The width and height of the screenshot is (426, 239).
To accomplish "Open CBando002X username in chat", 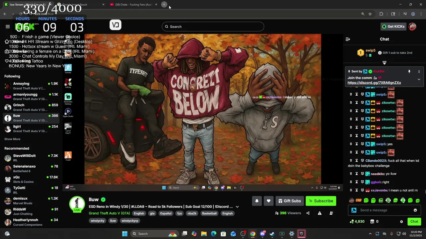I will coord(376,161).
